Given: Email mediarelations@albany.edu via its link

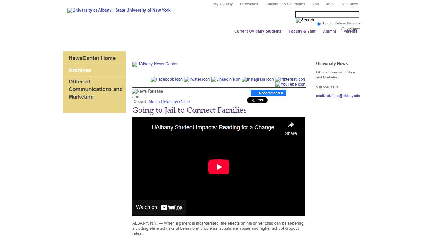Looking at the screenshot, I should click(338, 96).
